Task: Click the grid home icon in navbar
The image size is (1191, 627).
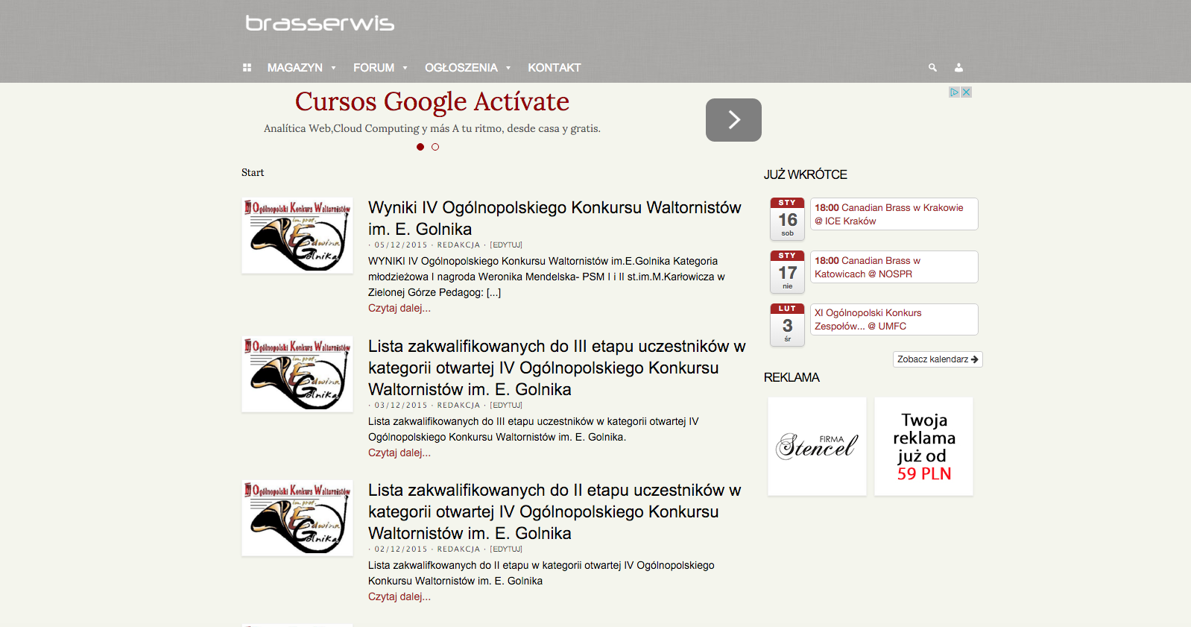Action: 247,68
